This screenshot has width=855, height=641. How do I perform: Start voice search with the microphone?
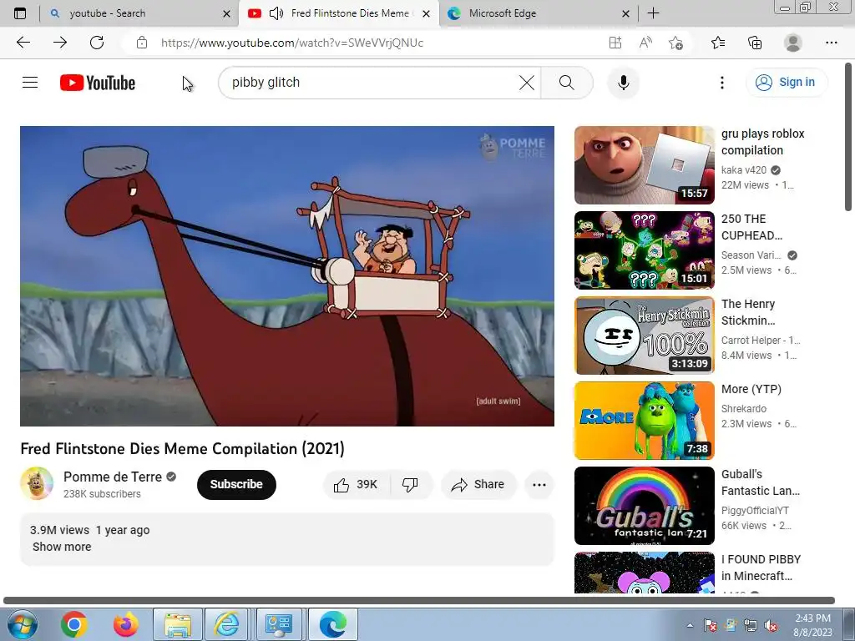tap(623, 83)
